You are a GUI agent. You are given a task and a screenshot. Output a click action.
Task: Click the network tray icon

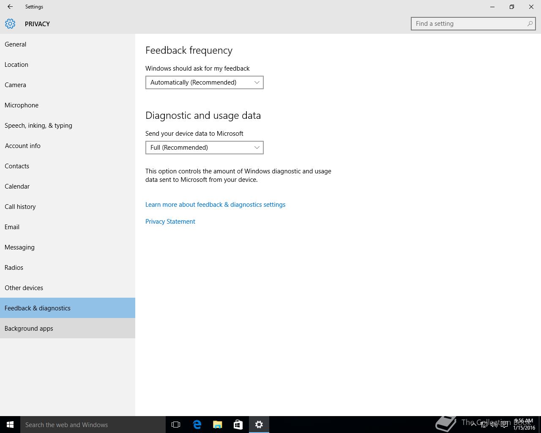tap(484, 425)
